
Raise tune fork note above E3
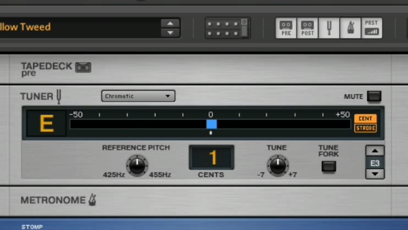point(375,151)
